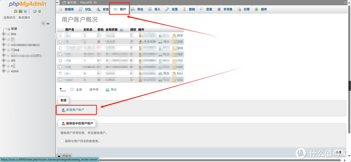Open the 导出 export tab

[x=137, y=9]
